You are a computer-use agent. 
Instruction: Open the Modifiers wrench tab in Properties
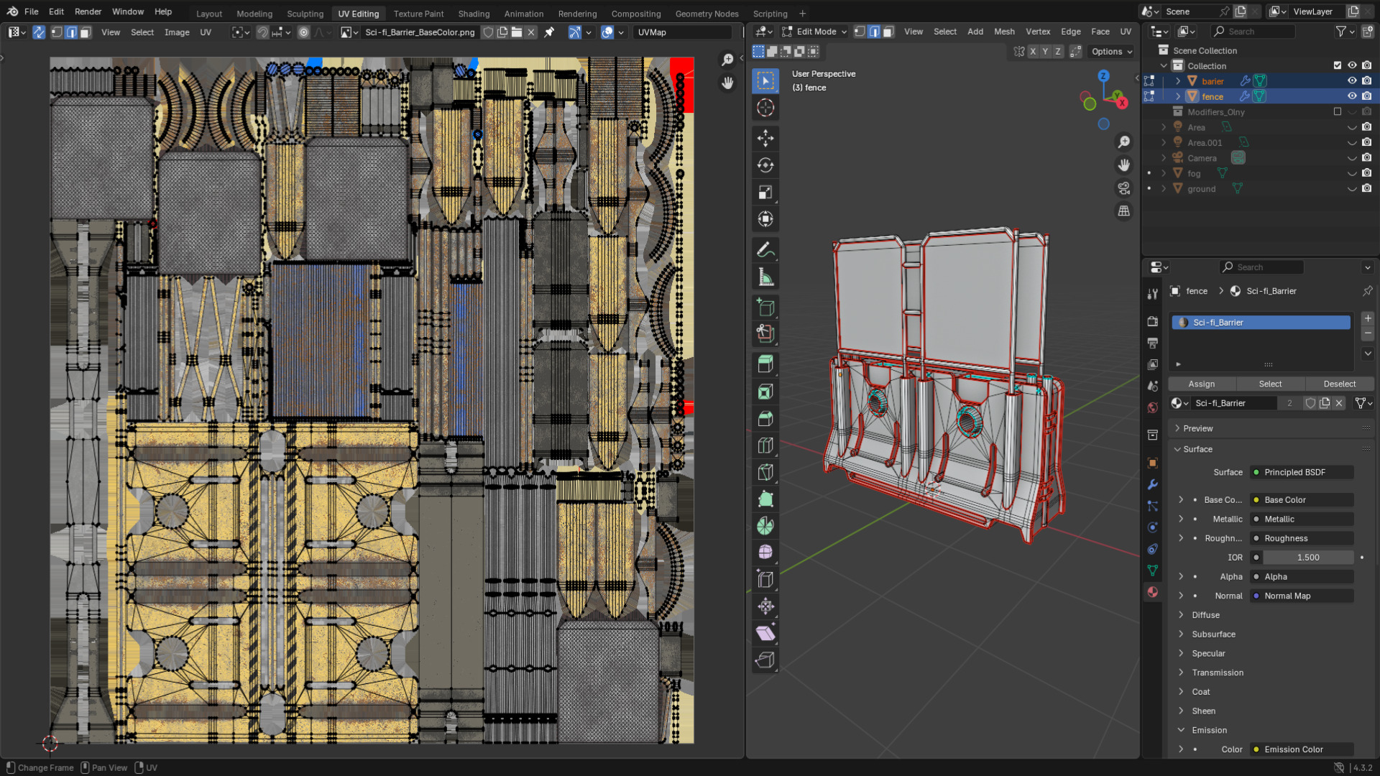(x=1153, y=484)
